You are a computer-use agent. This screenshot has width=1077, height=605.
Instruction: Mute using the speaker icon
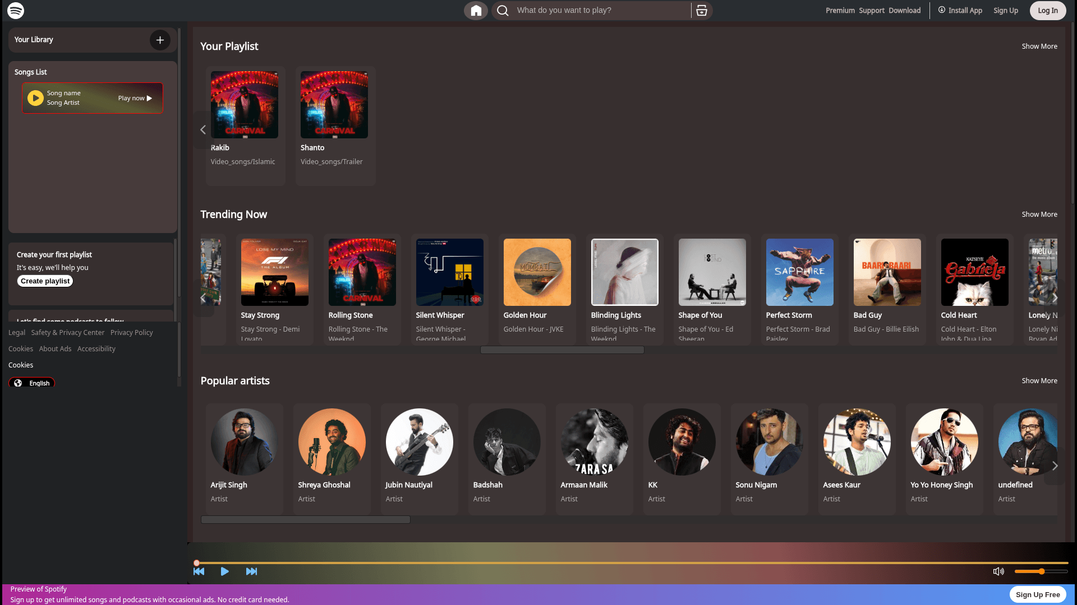(x=998, y=571)
